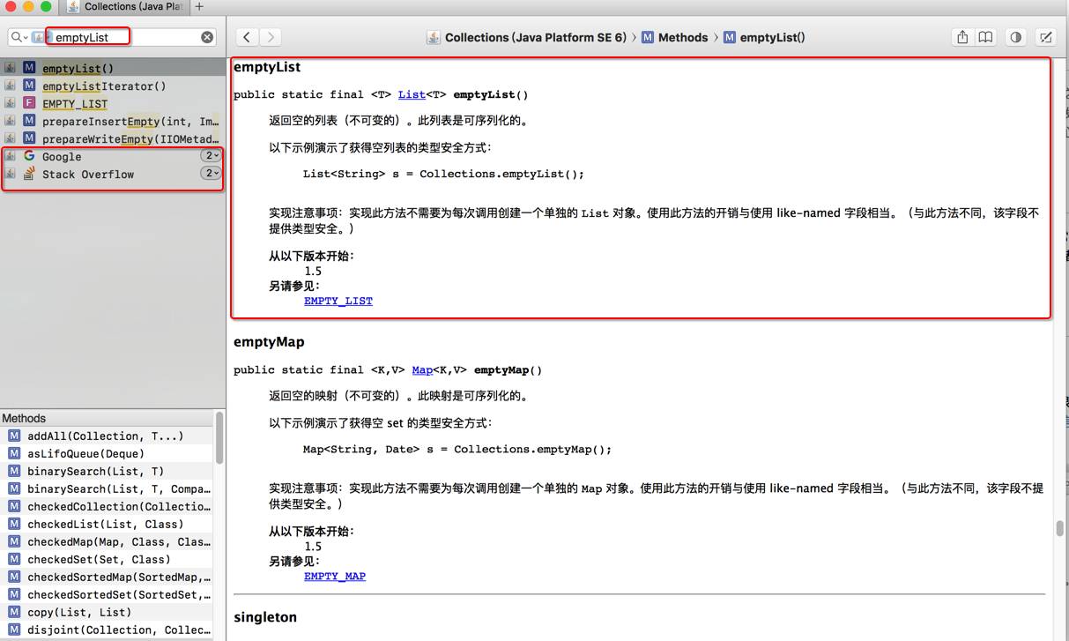Select addAll(Collection, T...) in Methods list
The width and height of the screenshot is (1069, 641).
pyautogui.click(x=106, y=436)
